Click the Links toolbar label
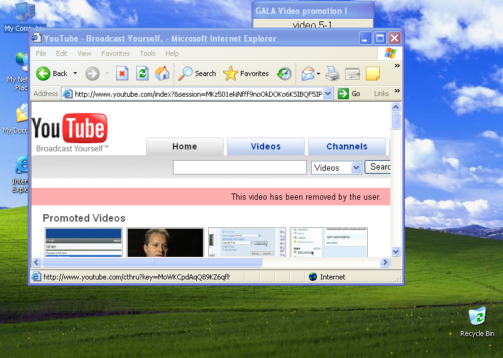Image resolution: width=503 pixels, height=358 pixels. pos(382,94)
